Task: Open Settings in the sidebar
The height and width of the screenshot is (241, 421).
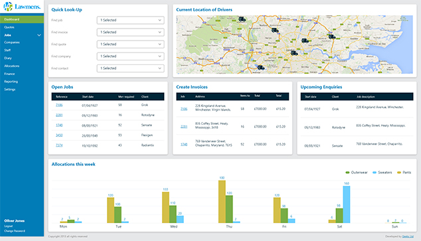Action: 10,90
